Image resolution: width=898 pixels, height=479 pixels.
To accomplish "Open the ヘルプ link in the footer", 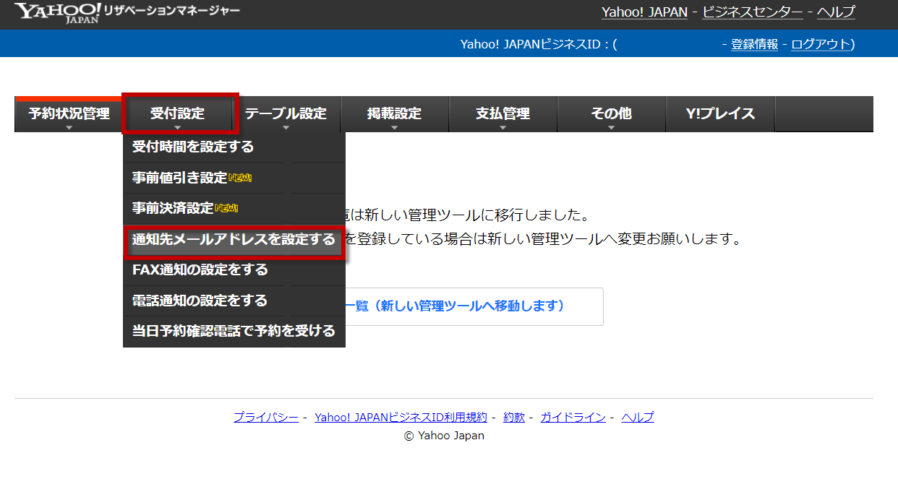I will (x=638, y=417).
